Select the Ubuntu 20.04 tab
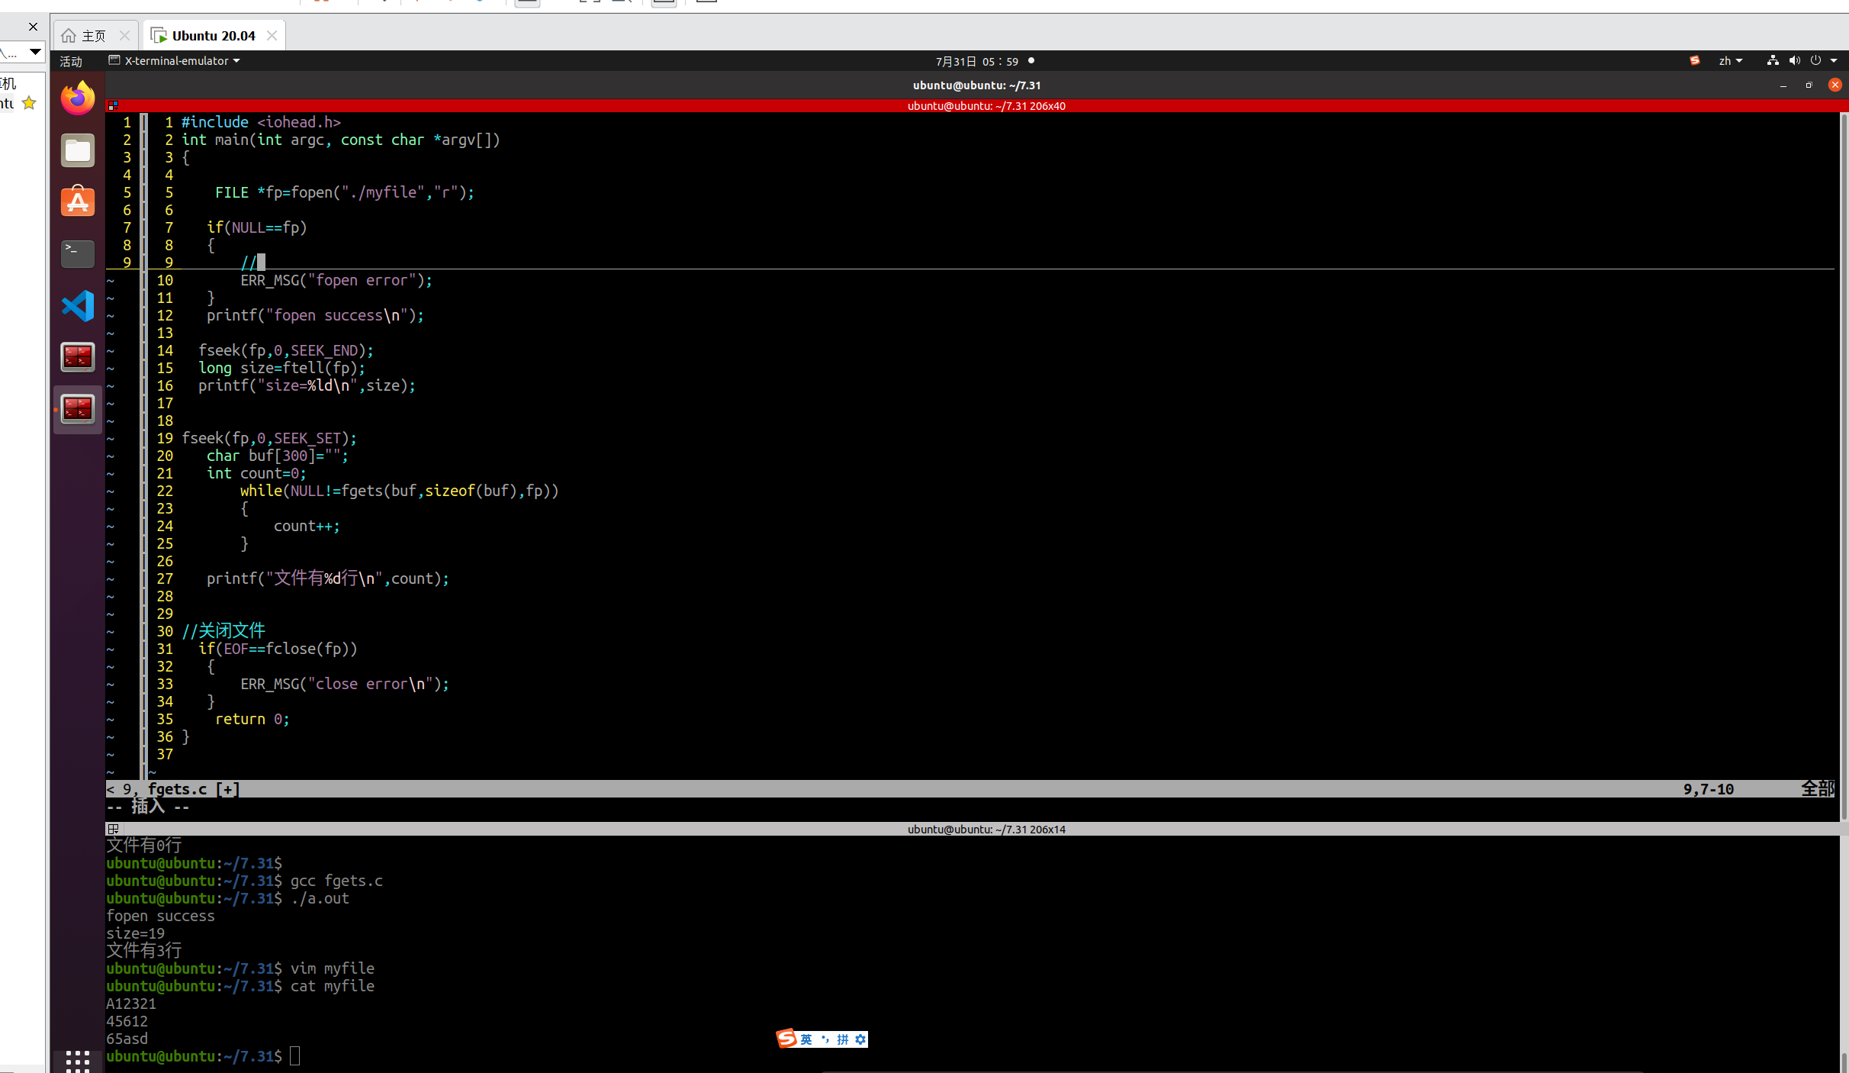Viewport: 1849px width, 1073px height. (213, 36)
